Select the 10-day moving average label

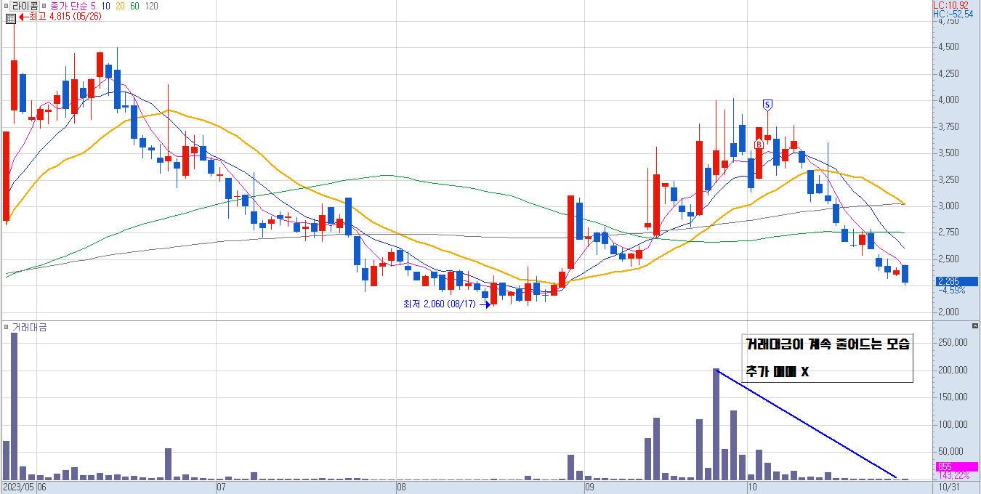[106, 6]
